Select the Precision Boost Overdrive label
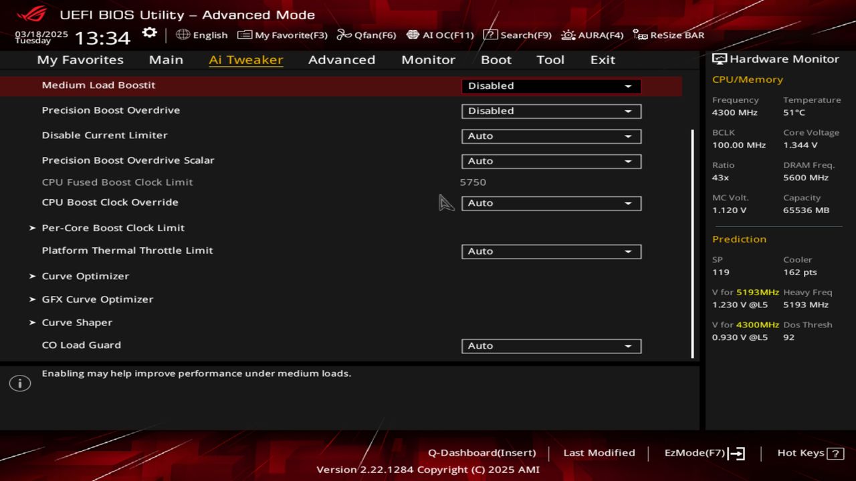 [111, 110]
